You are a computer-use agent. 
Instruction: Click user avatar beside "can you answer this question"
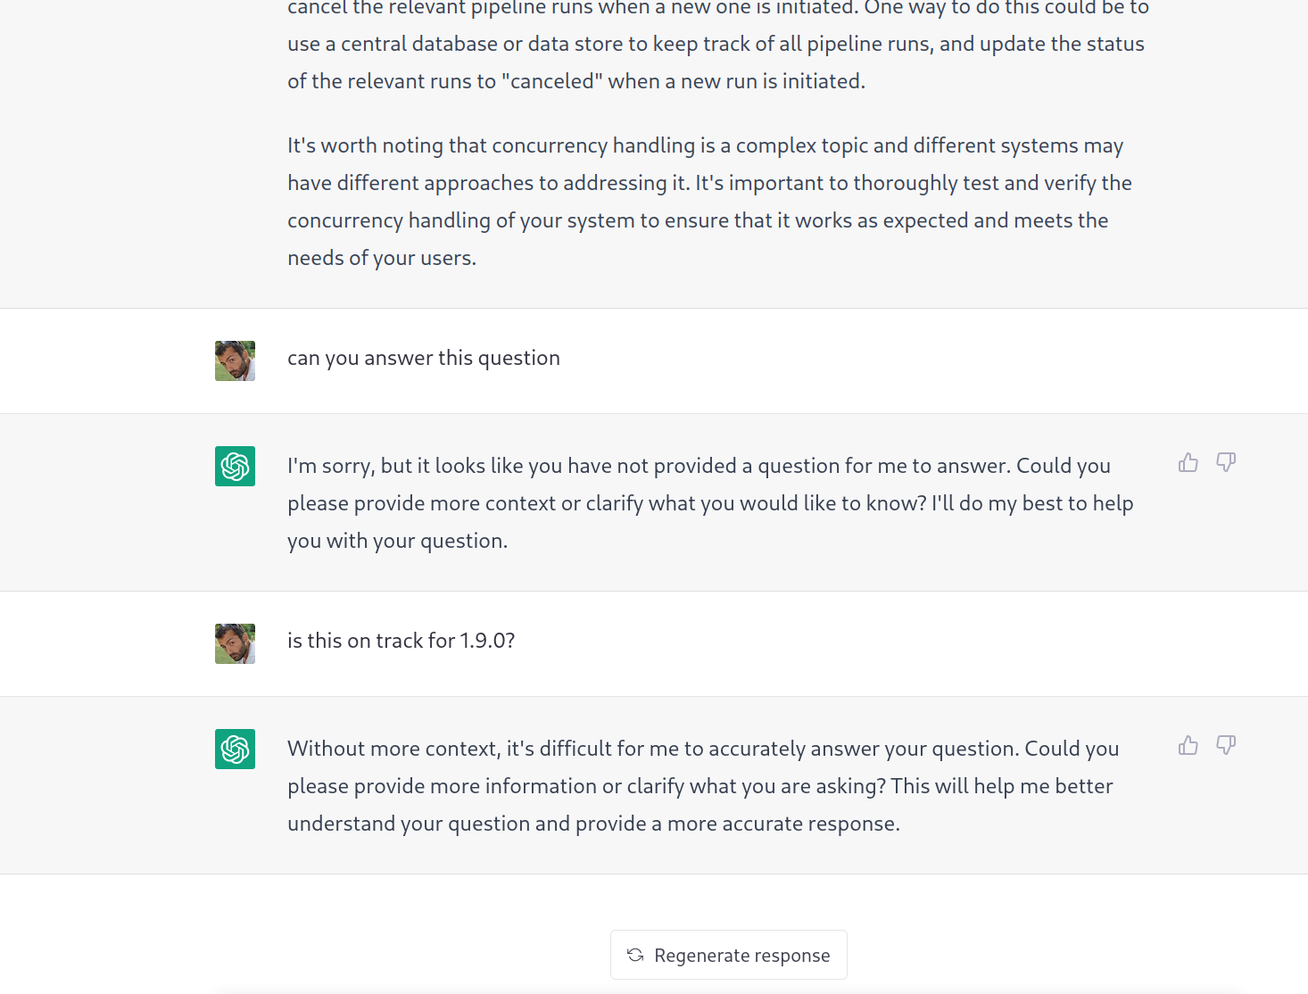pos(235,360)
